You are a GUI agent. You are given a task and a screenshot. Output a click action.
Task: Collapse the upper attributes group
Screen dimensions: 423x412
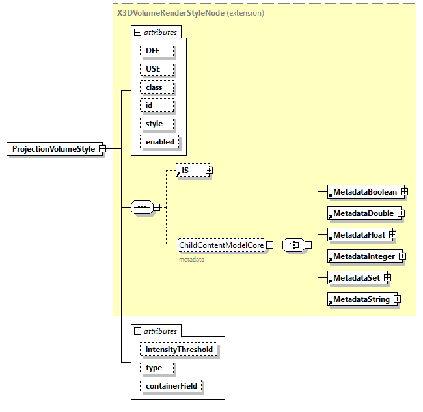(137, 32)
